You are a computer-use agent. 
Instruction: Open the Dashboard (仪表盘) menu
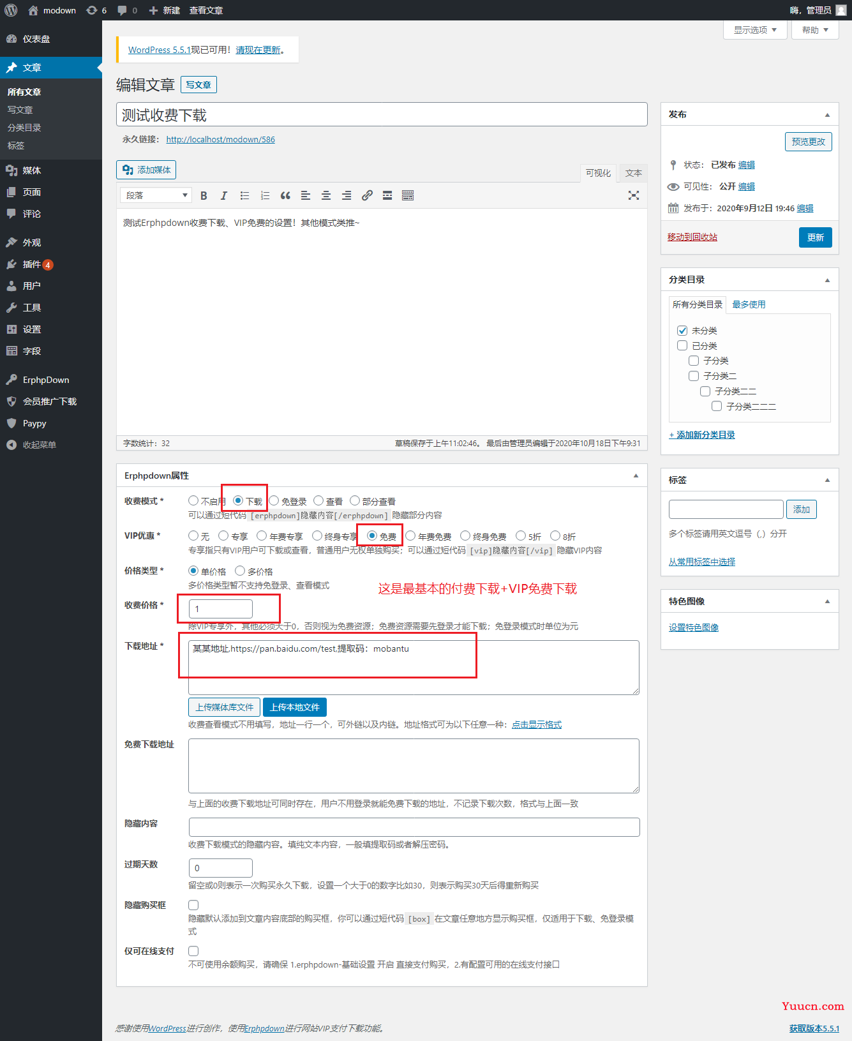[x=51, y=39]
